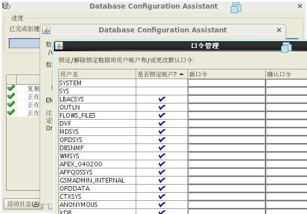Click new password field for SYSTEM
This screenshot has width=307, height=214.
pyautogui.click(x=227, y=83)
